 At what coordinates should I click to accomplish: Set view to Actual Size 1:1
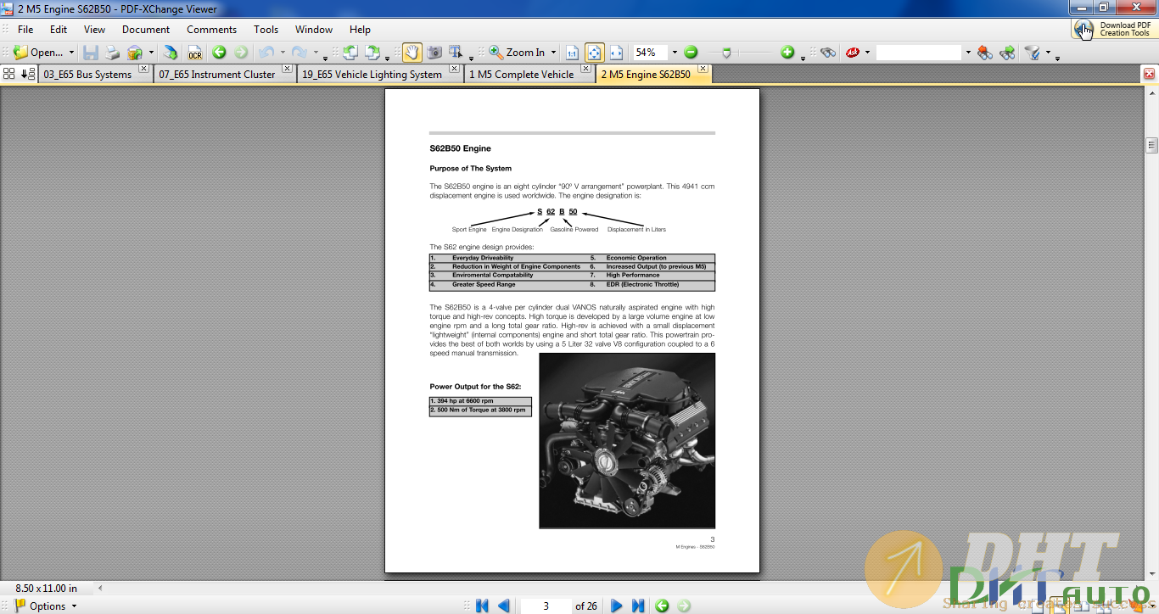click(573, 53)
